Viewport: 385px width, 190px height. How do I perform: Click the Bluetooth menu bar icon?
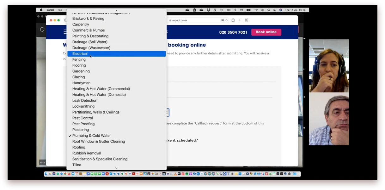[235, 10]
